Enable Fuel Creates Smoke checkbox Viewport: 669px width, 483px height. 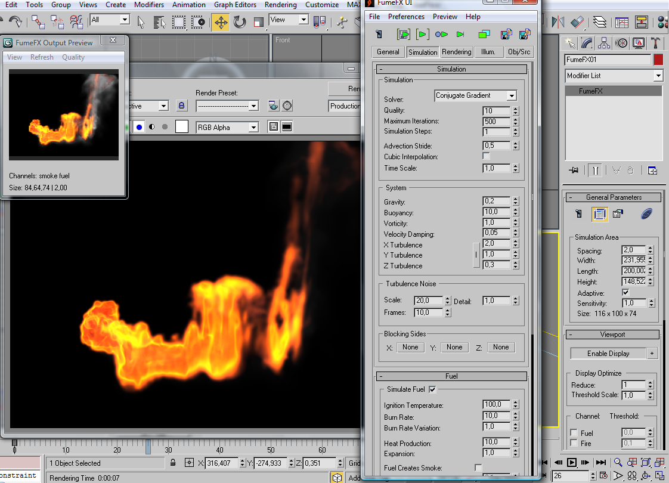478,467
